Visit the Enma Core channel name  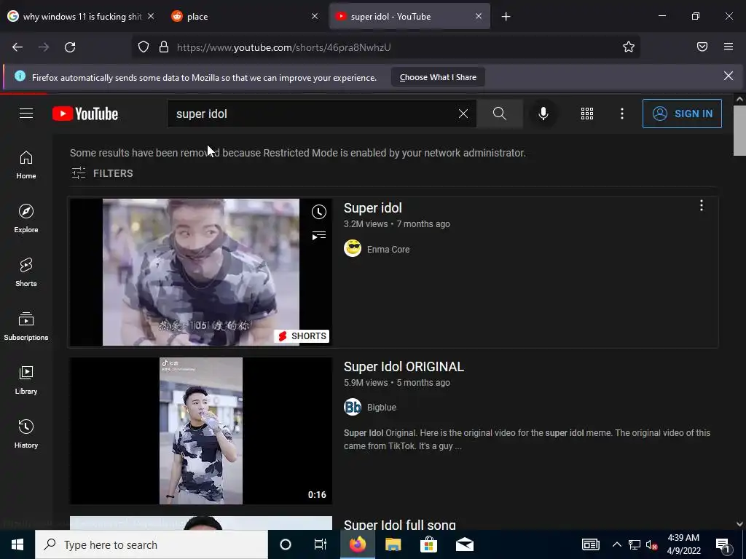pos(388,249)
